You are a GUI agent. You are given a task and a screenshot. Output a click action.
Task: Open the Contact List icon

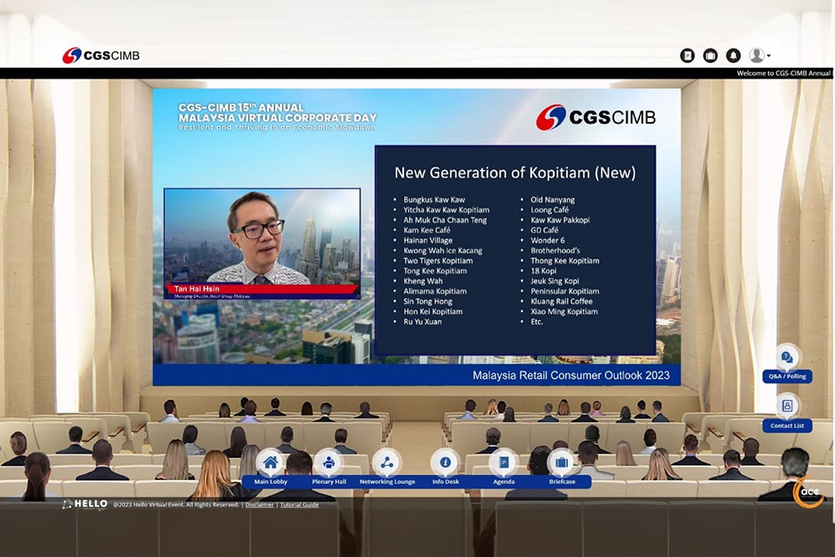[x=787, y=406]
